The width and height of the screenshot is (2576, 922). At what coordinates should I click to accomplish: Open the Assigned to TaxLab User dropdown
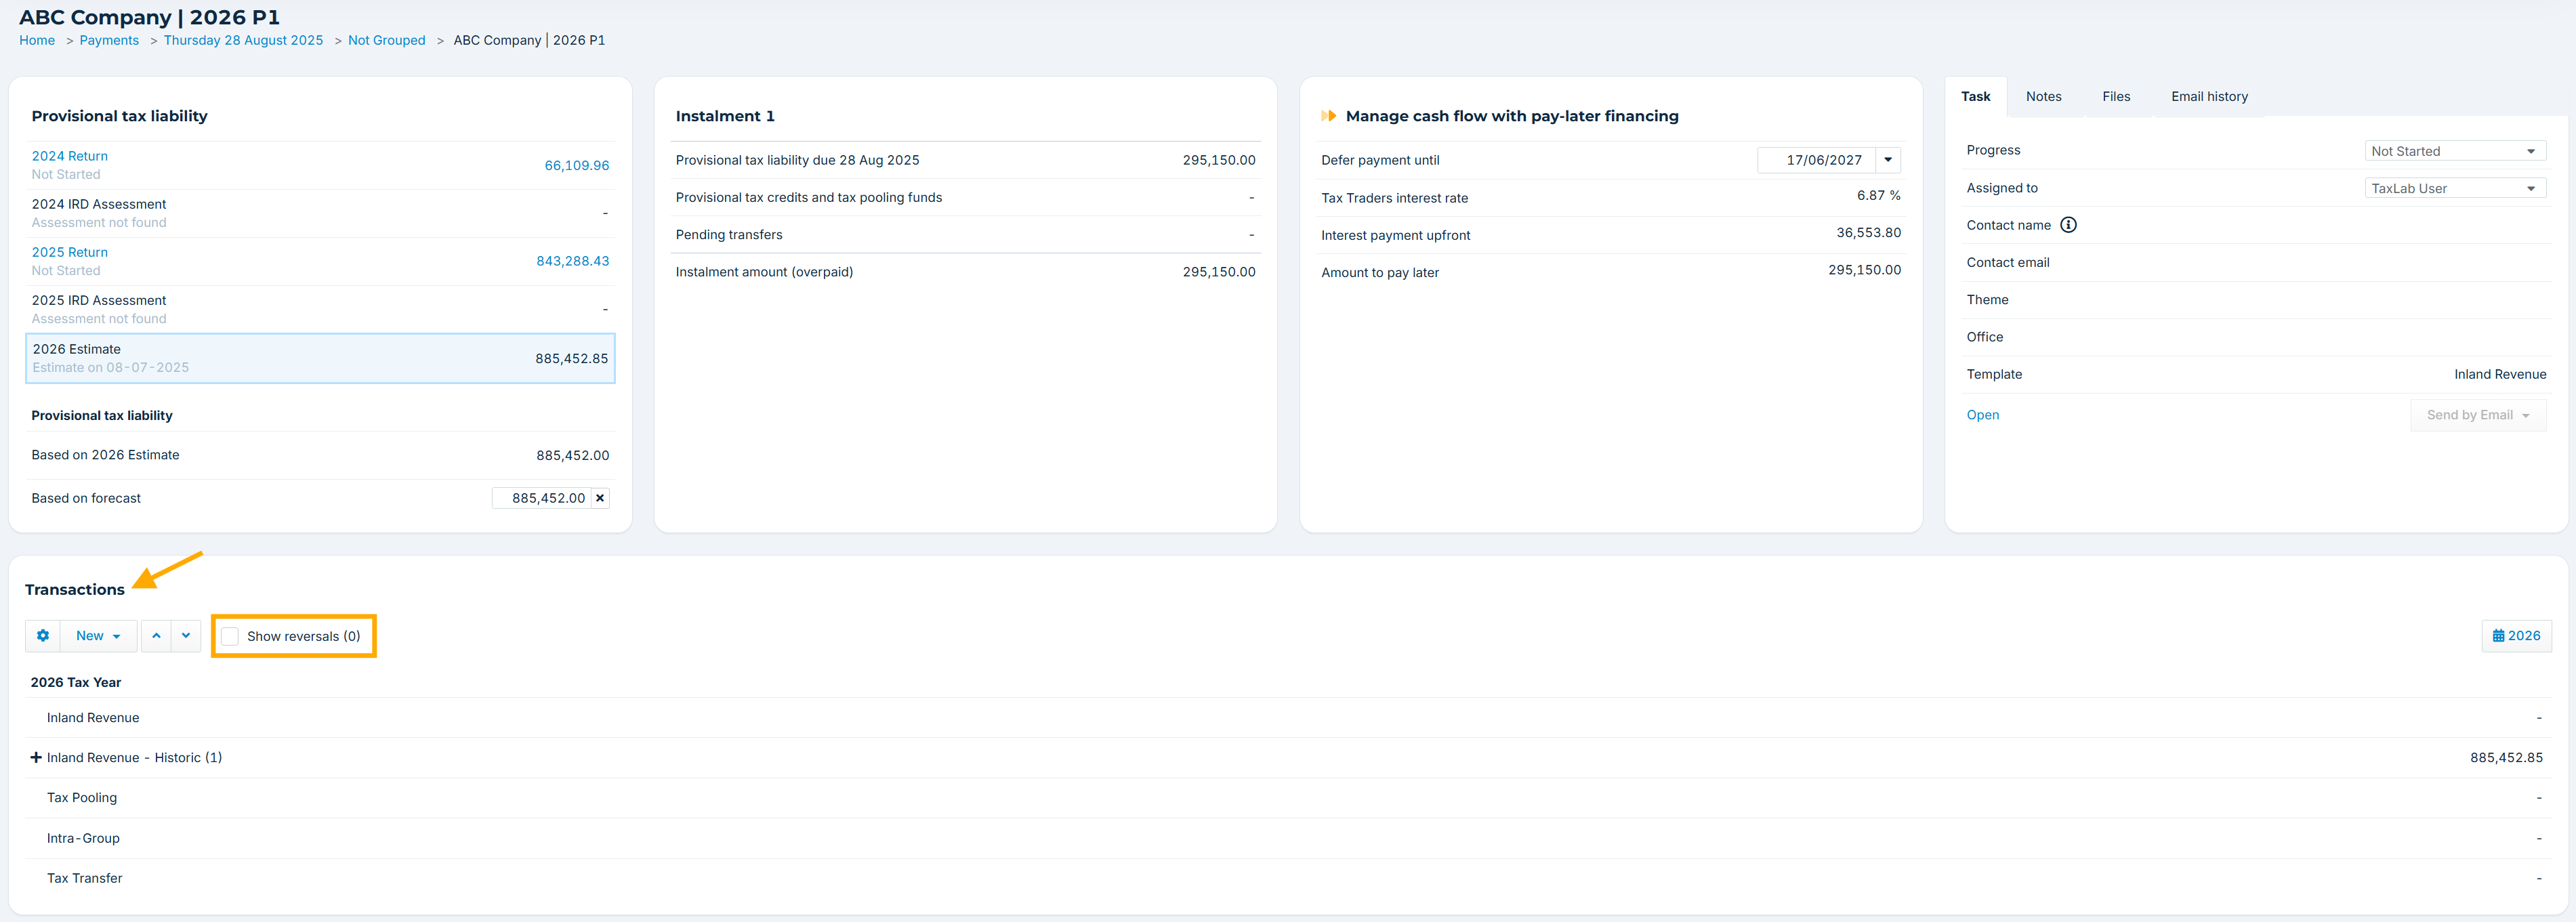pyautogui.click(x=2454, y=188)
